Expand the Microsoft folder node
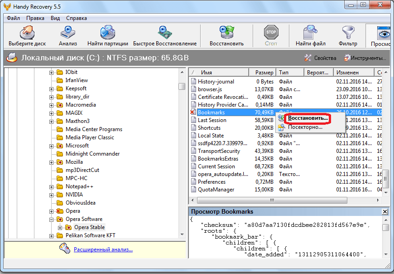 [x=52, y=146]
